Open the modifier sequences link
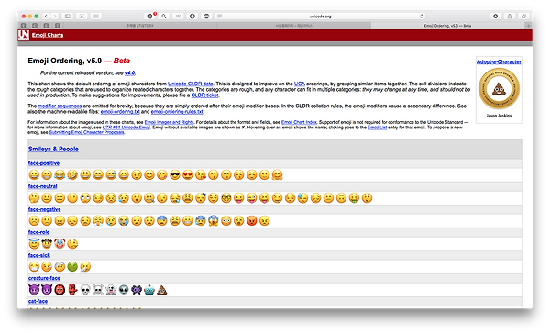The width and height of the screenshot is (550, 334). pyautogui.click(x=60, y=106)
